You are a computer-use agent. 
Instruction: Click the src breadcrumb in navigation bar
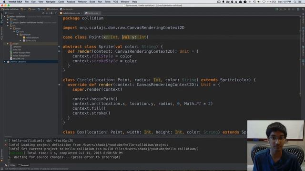point(24,9)
